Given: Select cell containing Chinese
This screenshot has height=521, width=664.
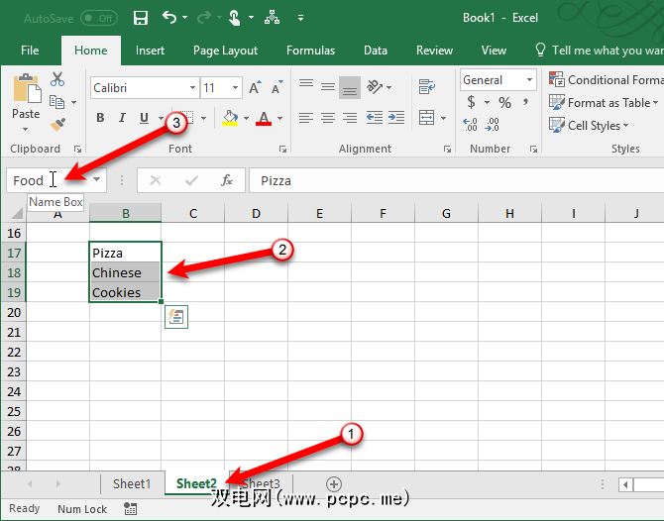Looking at the screenshot, I should coord(124,272).
